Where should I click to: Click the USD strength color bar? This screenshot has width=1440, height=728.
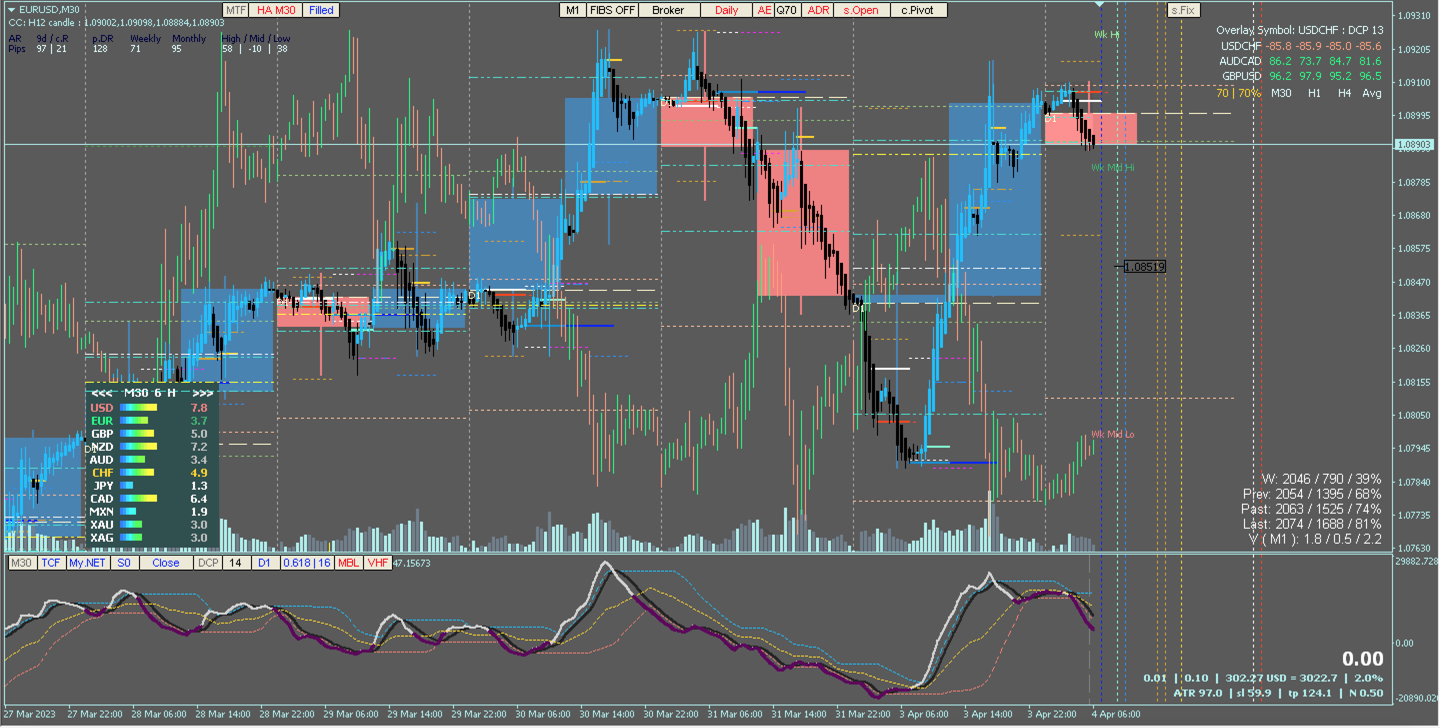click(138, 408)
